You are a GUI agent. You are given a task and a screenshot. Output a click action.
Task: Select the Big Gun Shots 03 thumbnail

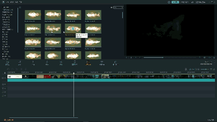coord(73,15)
